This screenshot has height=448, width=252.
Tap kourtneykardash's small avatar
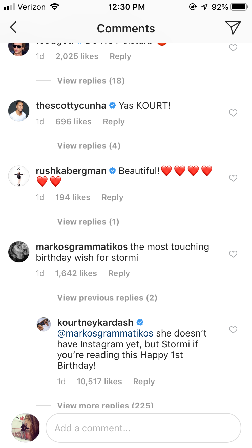click(44, 324)
